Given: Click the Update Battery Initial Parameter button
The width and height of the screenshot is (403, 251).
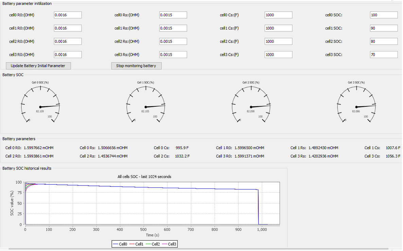Looking at the screenshot, I should point(38,66).
